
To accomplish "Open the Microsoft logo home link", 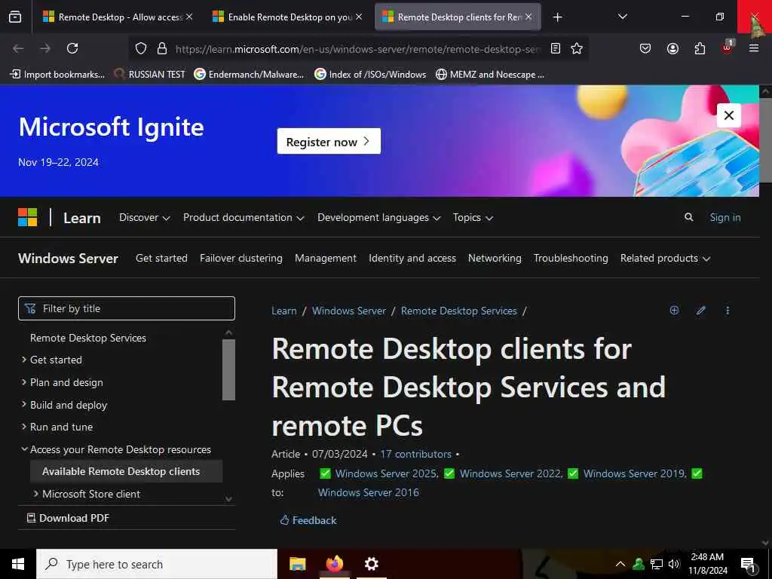I will pos(28,217).
